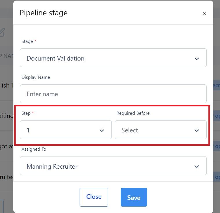Click the Step field label

coord(26,113)
